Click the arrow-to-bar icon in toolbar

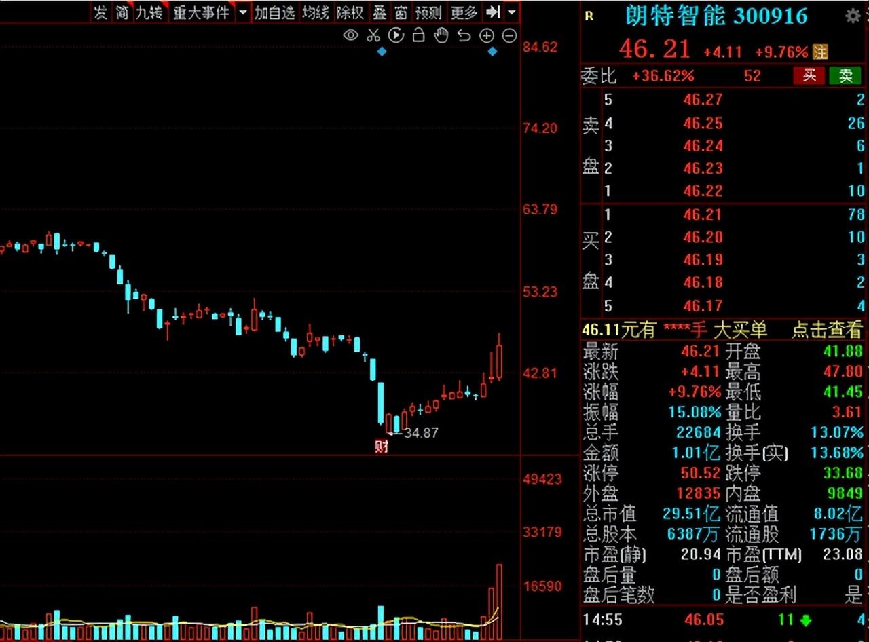pyautogui.click(x=494, y=12)
